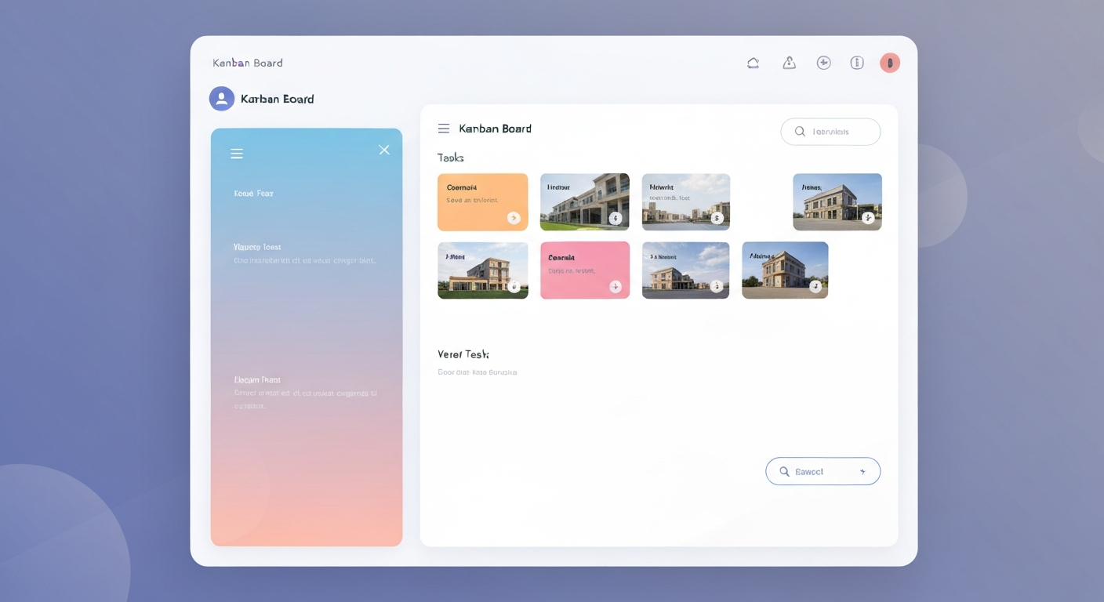The width and height of the screenshot is (1104, 602).
Task: Click the "Kanban Board" title in the main panel
Action: click(495, 129)
